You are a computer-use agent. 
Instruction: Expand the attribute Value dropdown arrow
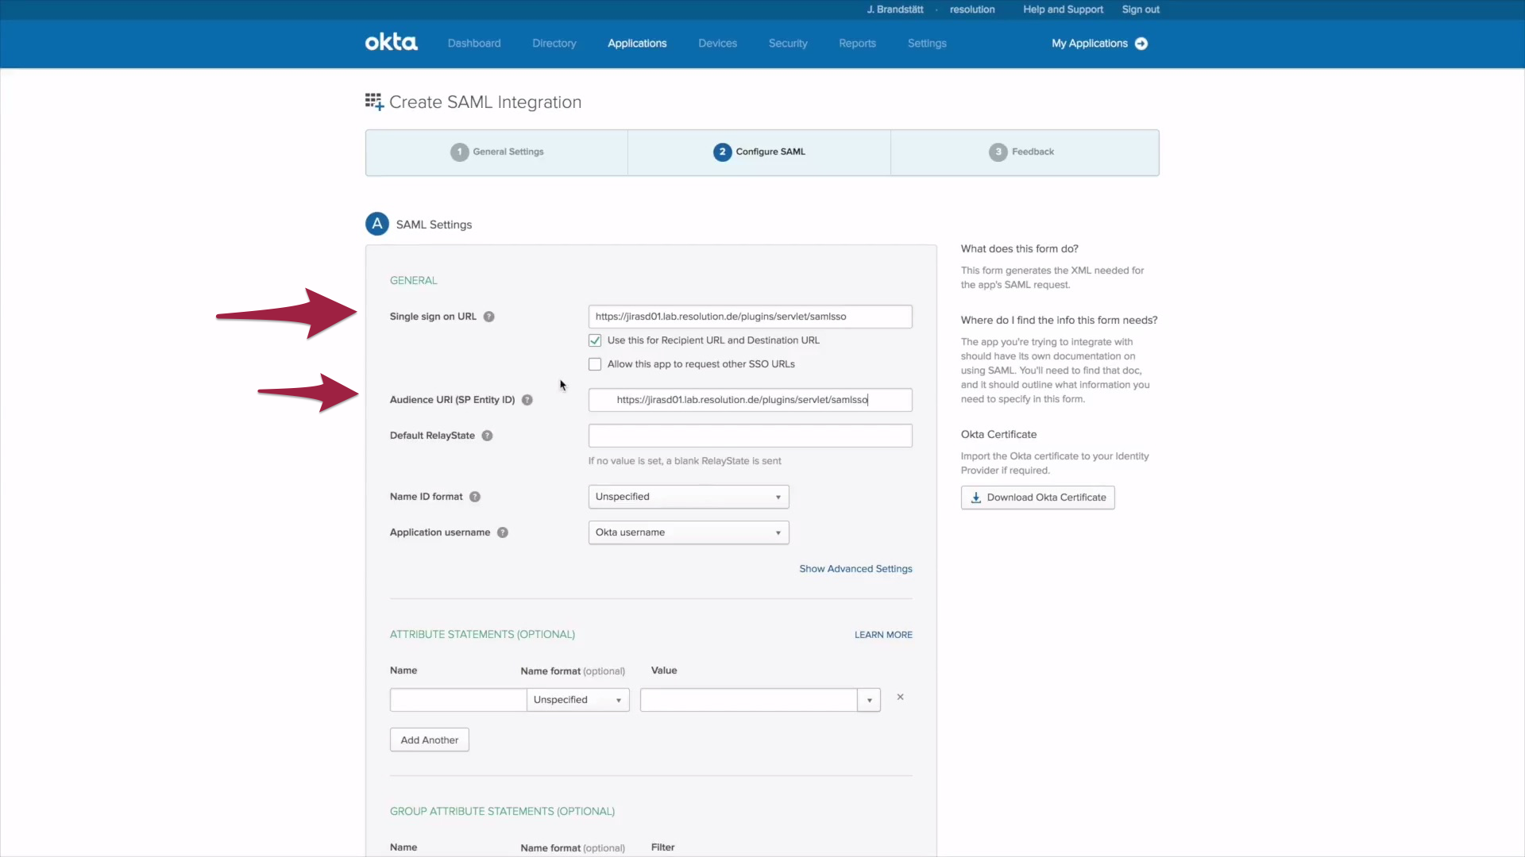pyautogui.click(x=870, y=700)
